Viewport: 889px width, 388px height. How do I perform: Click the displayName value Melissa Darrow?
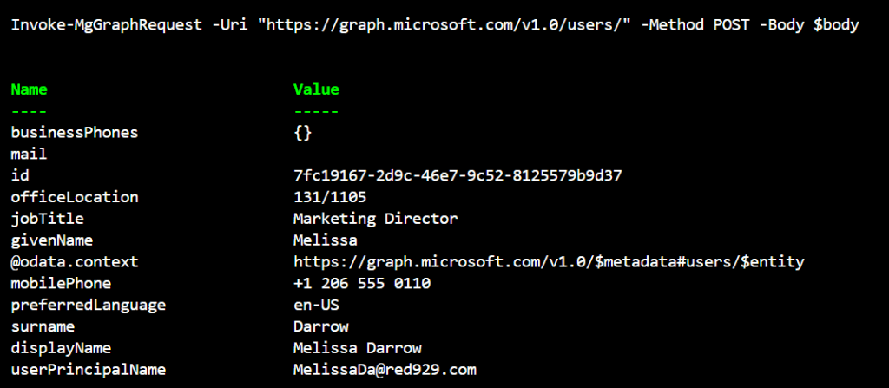click(x=357, y=348)
